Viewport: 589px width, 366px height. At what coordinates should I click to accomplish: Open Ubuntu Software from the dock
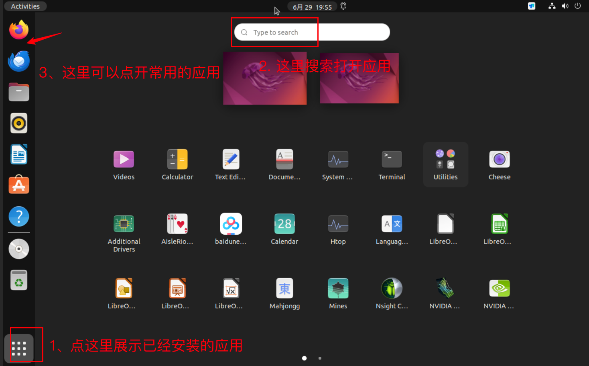(18, 185)
